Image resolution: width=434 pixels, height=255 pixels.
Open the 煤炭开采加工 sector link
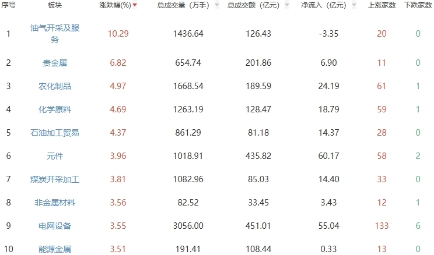tap(55, 179)
